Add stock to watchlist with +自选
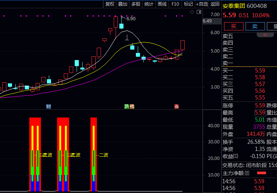The height and width of the screenshot is (193, 277). click(202, 4)
